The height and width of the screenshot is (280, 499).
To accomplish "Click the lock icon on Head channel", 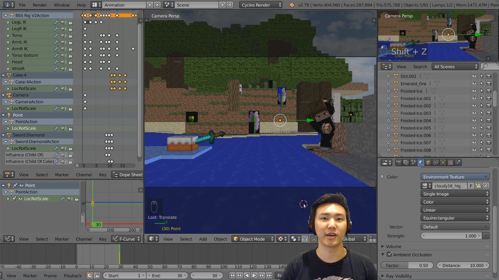I will pyautogui.click(x=70, y=62).
